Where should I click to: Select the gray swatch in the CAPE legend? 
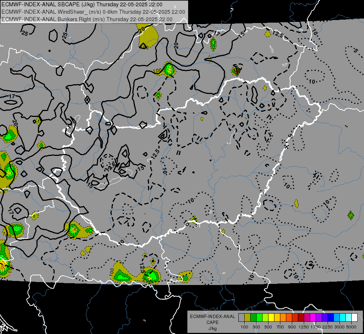coord(241,318)
